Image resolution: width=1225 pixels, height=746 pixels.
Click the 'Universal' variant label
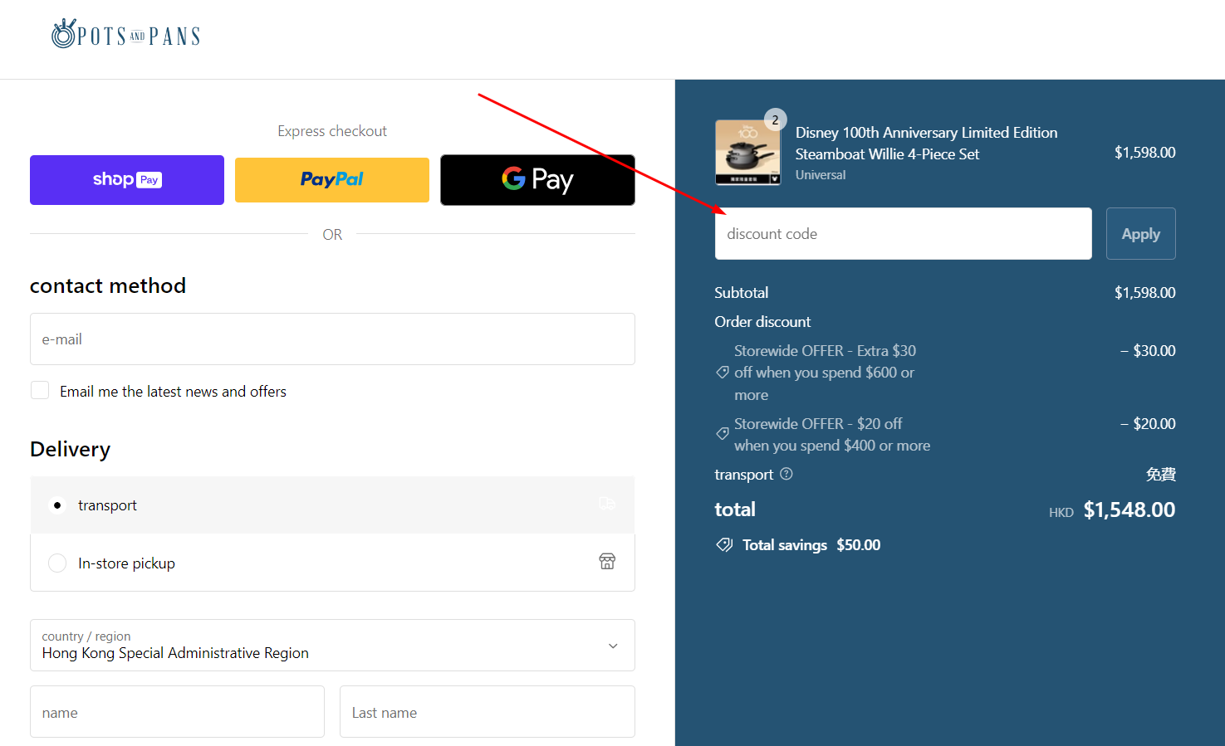click(x=821, y=175)
